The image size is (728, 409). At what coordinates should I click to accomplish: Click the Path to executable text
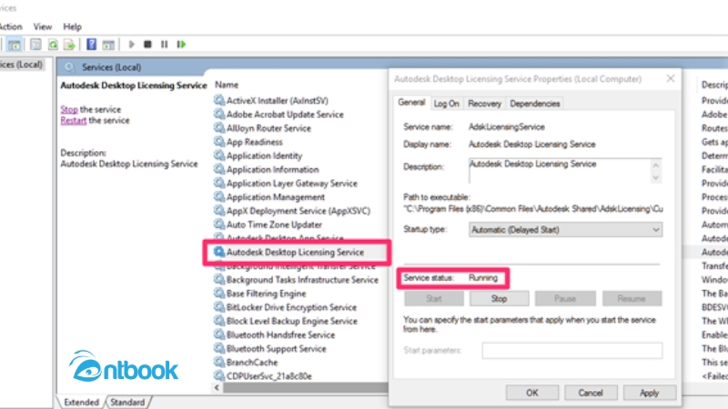coord(533,209)
